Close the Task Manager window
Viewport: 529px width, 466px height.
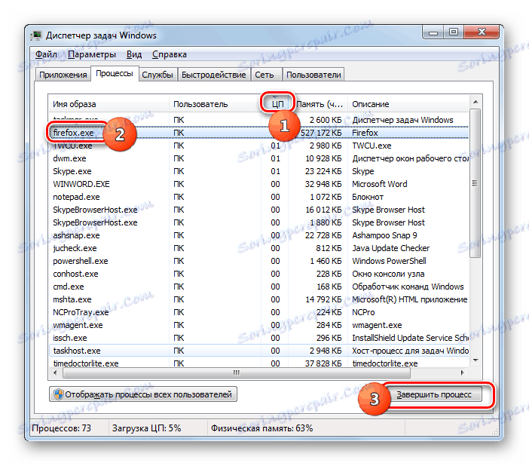[482, 32]
